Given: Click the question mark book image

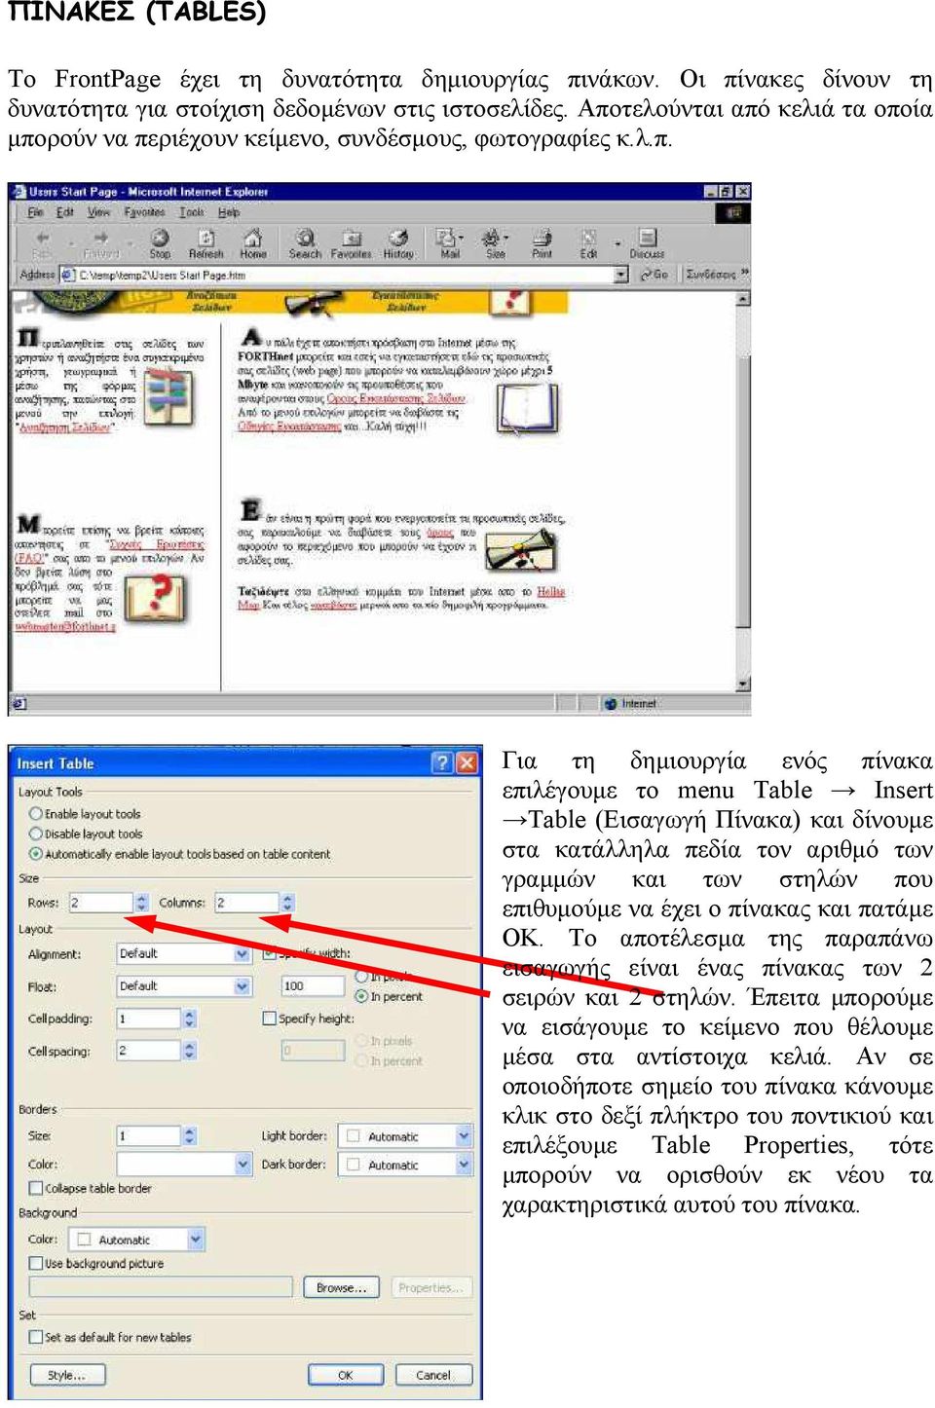Looking at the screenshot, I should tap(155, 598).
